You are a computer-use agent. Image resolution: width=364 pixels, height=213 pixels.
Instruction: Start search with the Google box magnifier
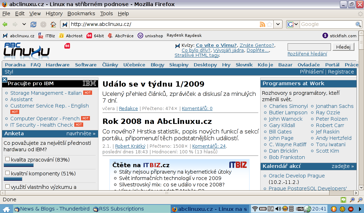(x=358, y=24)
